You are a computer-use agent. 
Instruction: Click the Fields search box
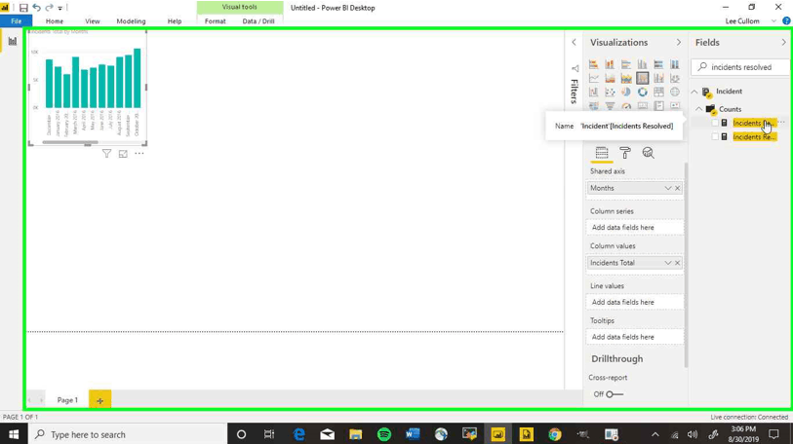click(740, 66)
